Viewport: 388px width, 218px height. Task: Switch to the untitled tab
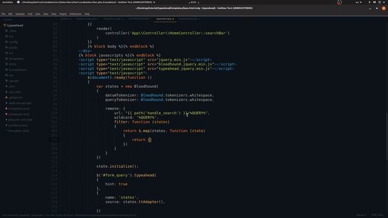(65, 19)
